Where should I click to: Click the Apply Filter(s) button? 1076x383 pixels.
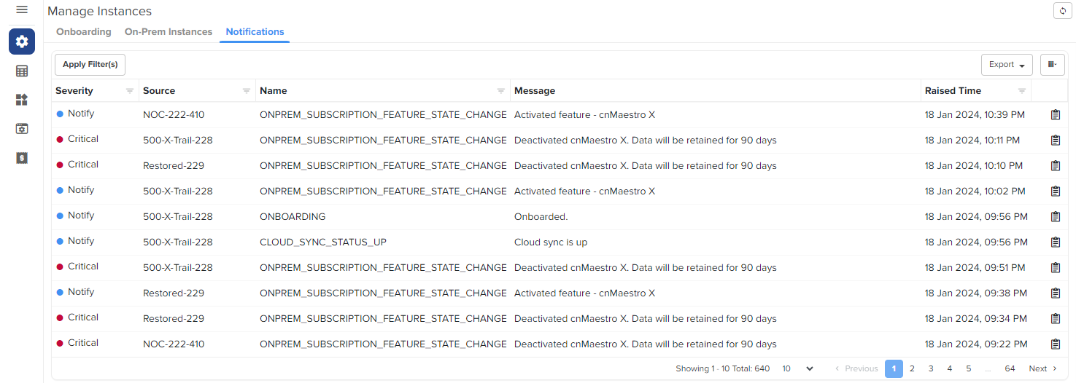(x=90, y=65)
